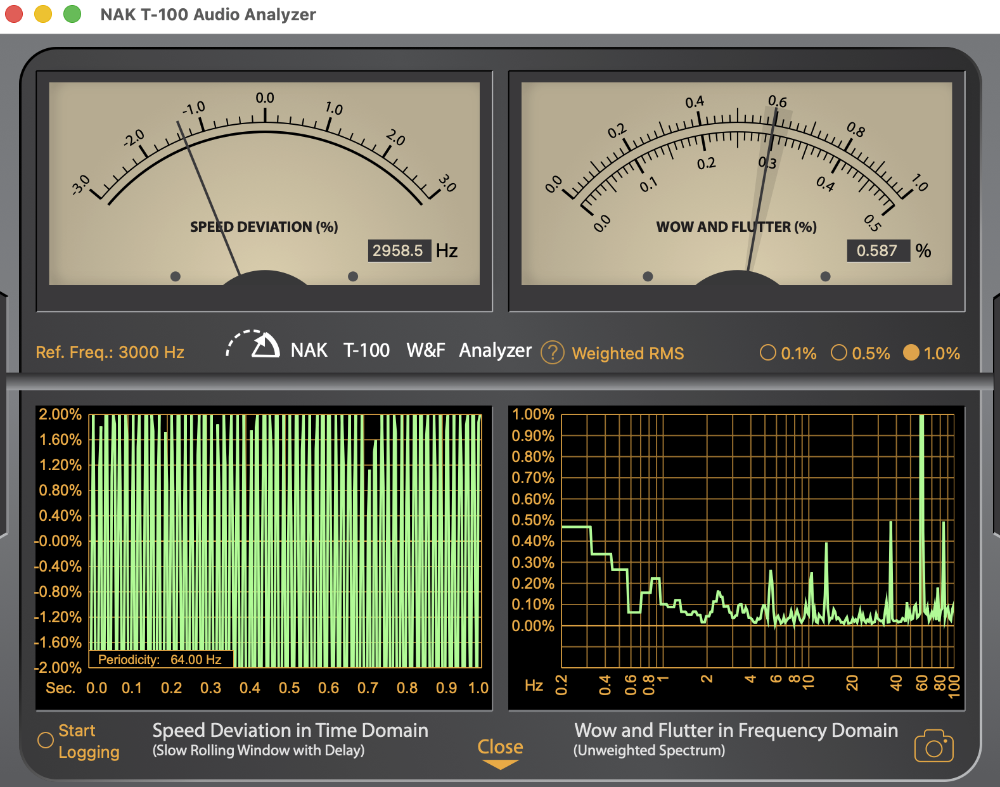Click the macOS yellow minimize window button

tap(43, 14)
